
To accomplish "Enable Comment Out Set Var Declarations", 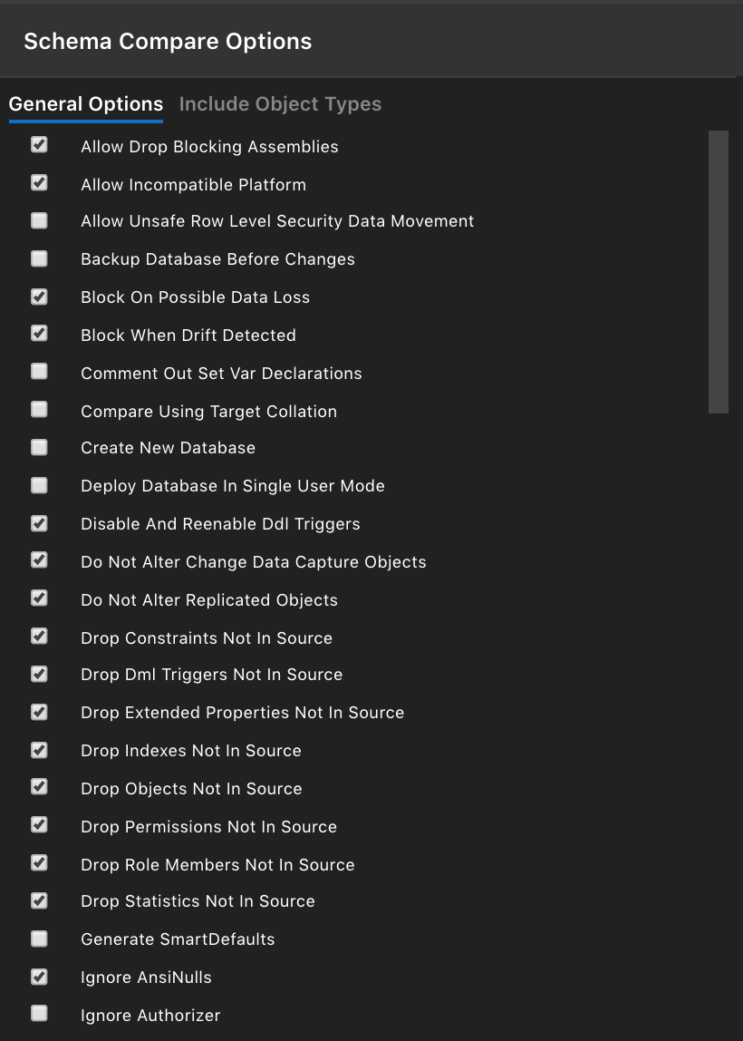I will click(x=39, y=371).
